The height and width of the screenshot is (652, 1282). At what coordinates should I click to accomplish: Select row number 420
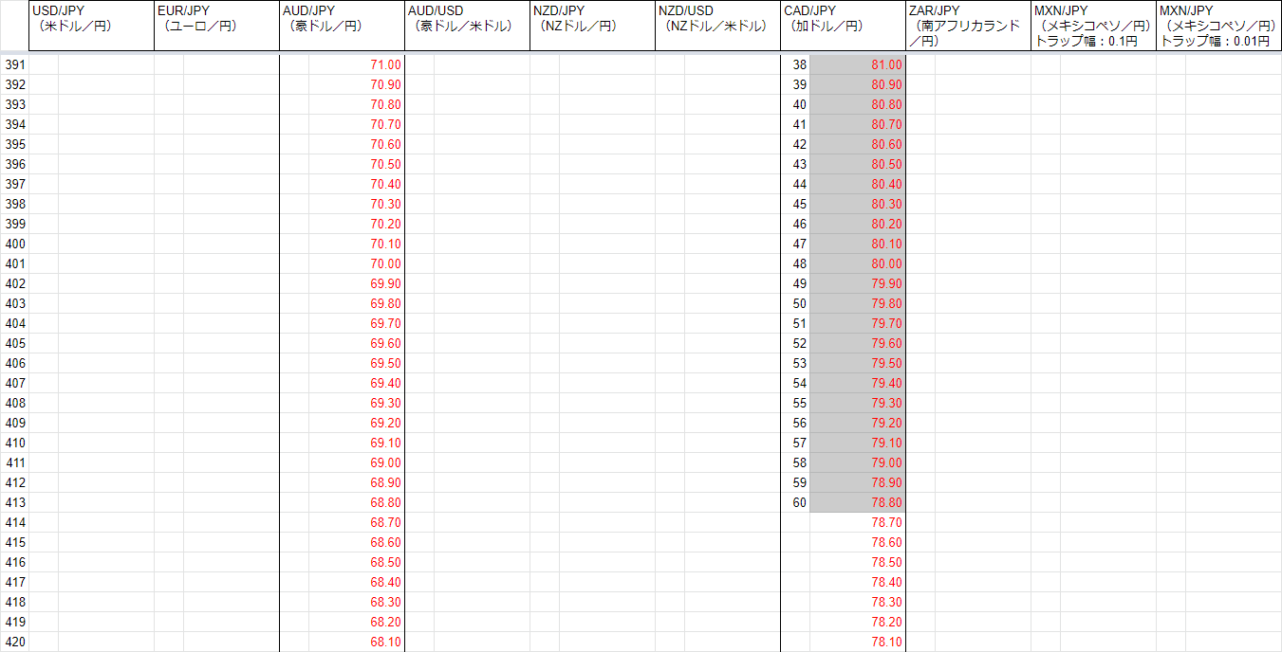click(15, 642)
